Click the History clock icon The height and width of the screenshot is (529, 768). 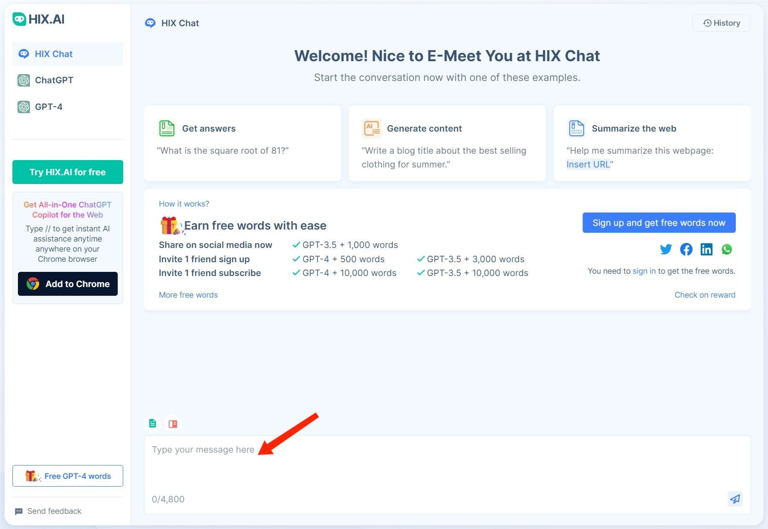708,23
